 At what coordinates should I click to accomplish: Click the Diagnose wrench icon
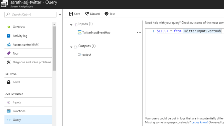point(9,62)
